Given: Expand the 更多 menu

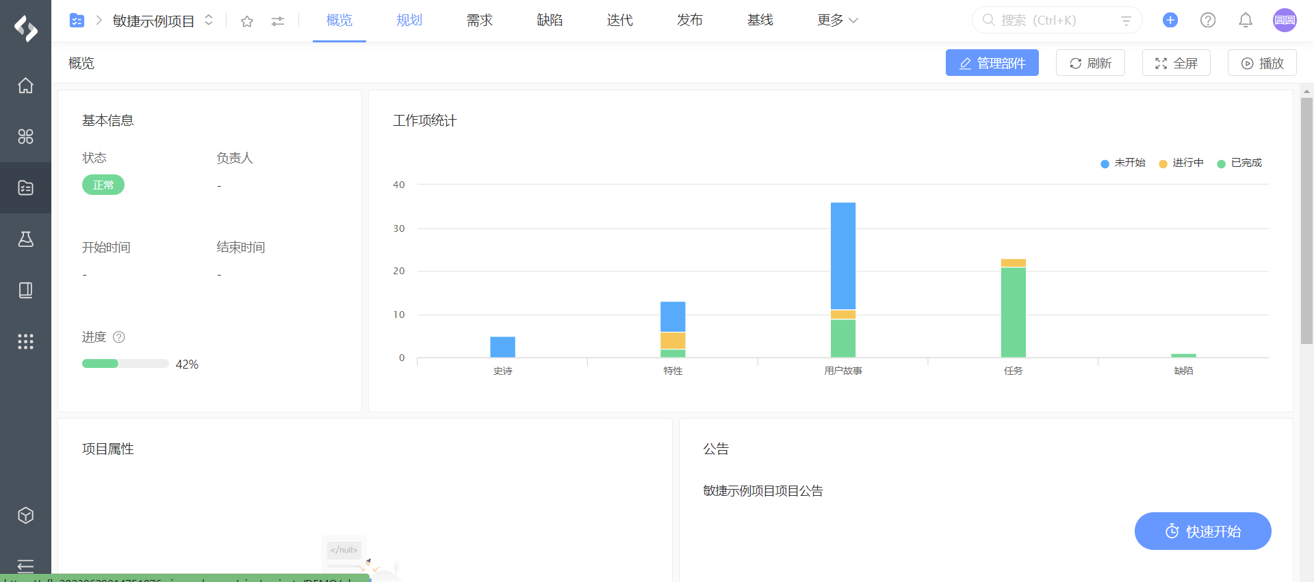Looking at the screenshot, I should (x=837, y=20).
